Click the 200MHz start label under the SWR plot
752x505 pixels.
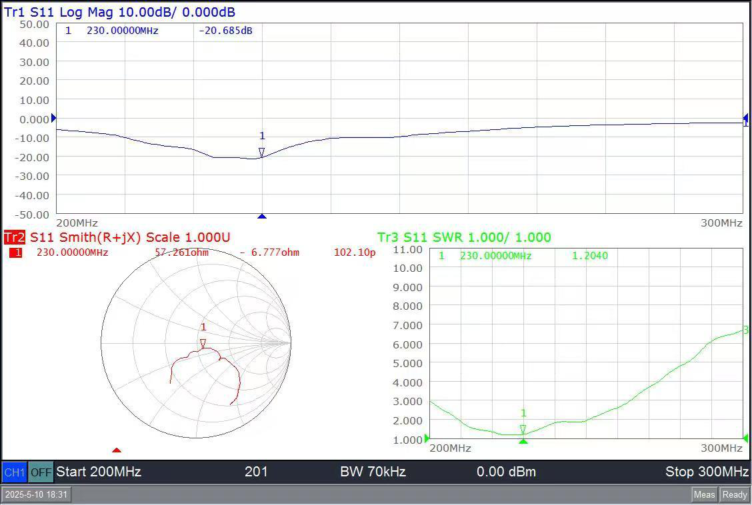coord(451,448)
